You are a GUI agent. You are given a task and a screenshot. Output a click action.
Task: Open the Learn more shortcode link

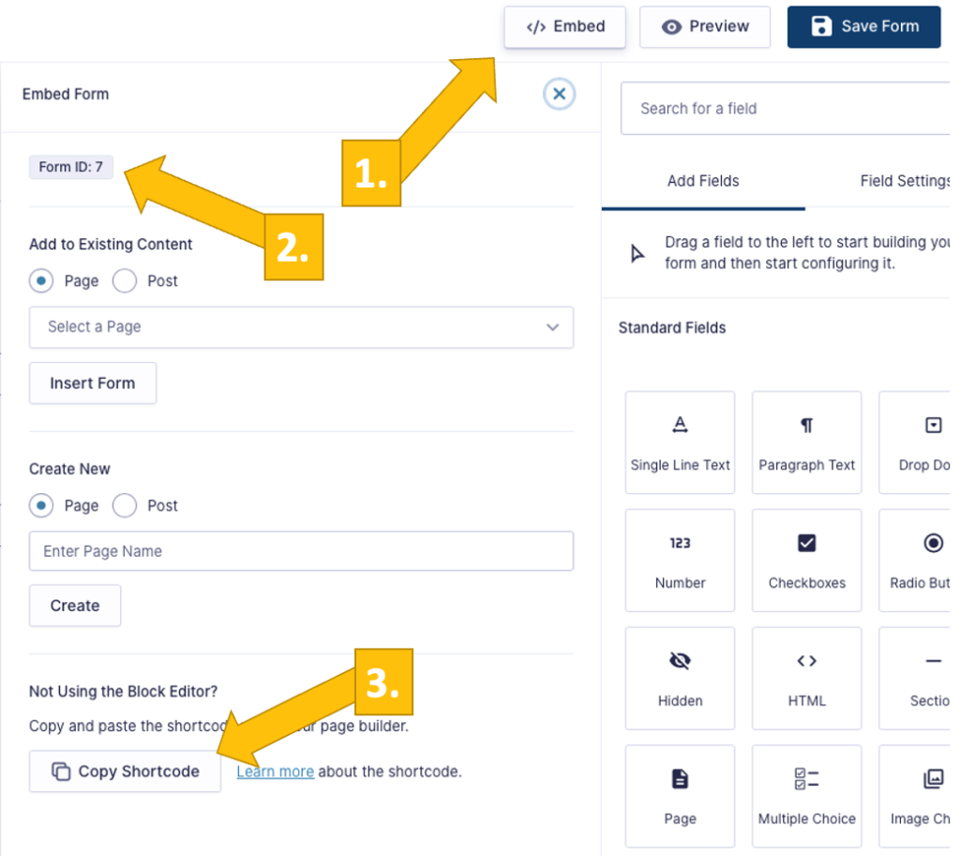click(x=275, y=772)
